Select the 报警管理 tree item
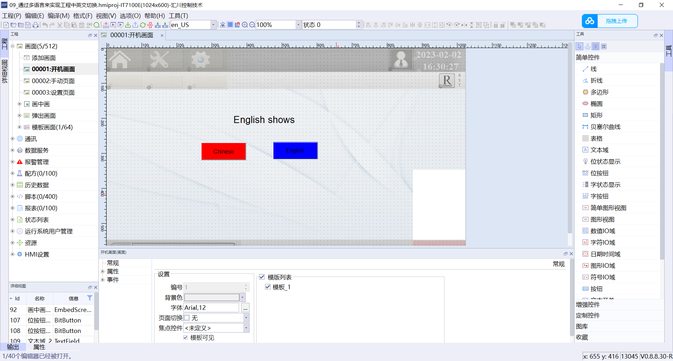Image resolution: width=673 pixels, height=361 pixels. pyautogui.click(x=36, y=162)
